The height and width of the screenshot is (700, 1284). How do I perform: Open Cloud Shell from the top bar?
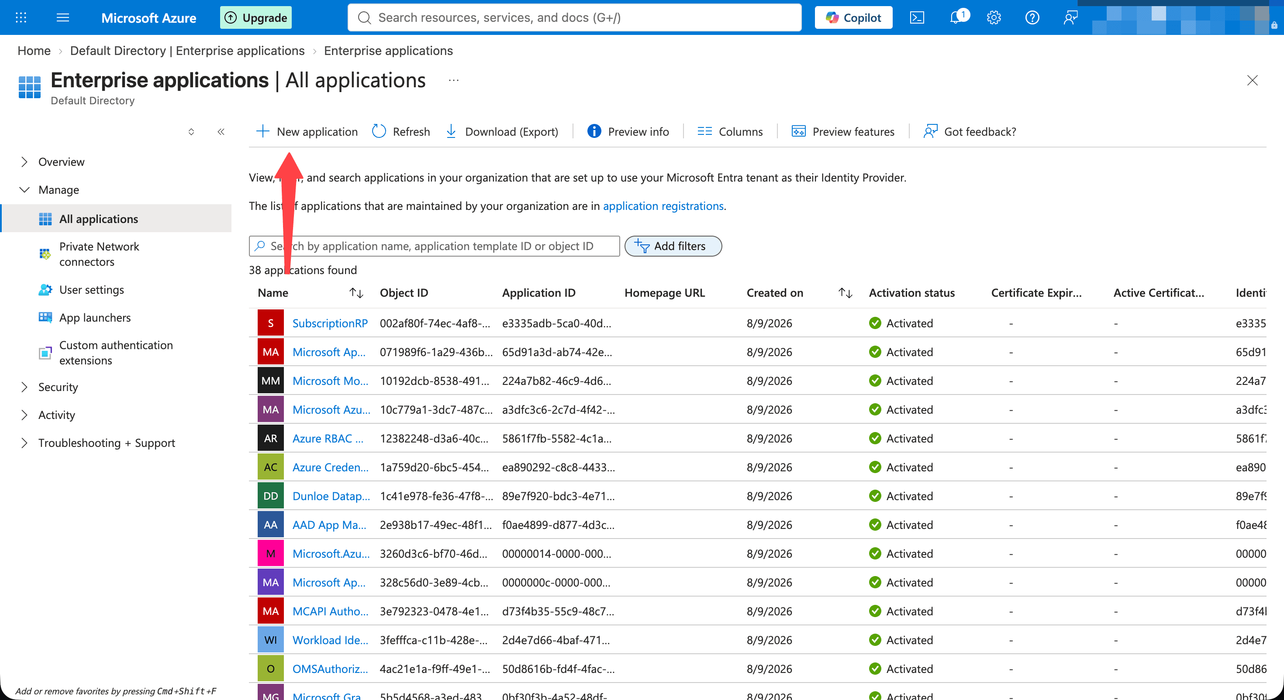[x=917, y=17]
